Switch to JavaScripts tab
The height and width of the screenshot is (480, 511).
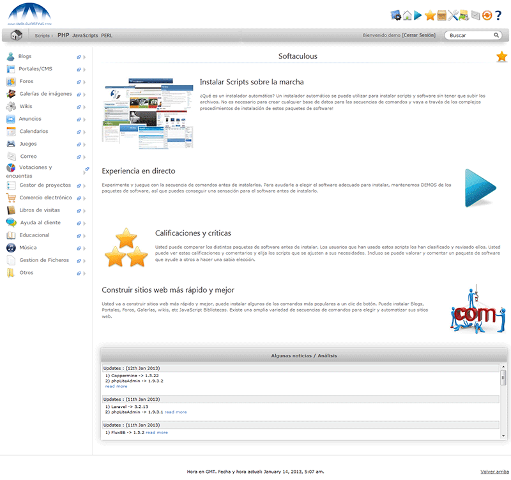click(85, 35)
